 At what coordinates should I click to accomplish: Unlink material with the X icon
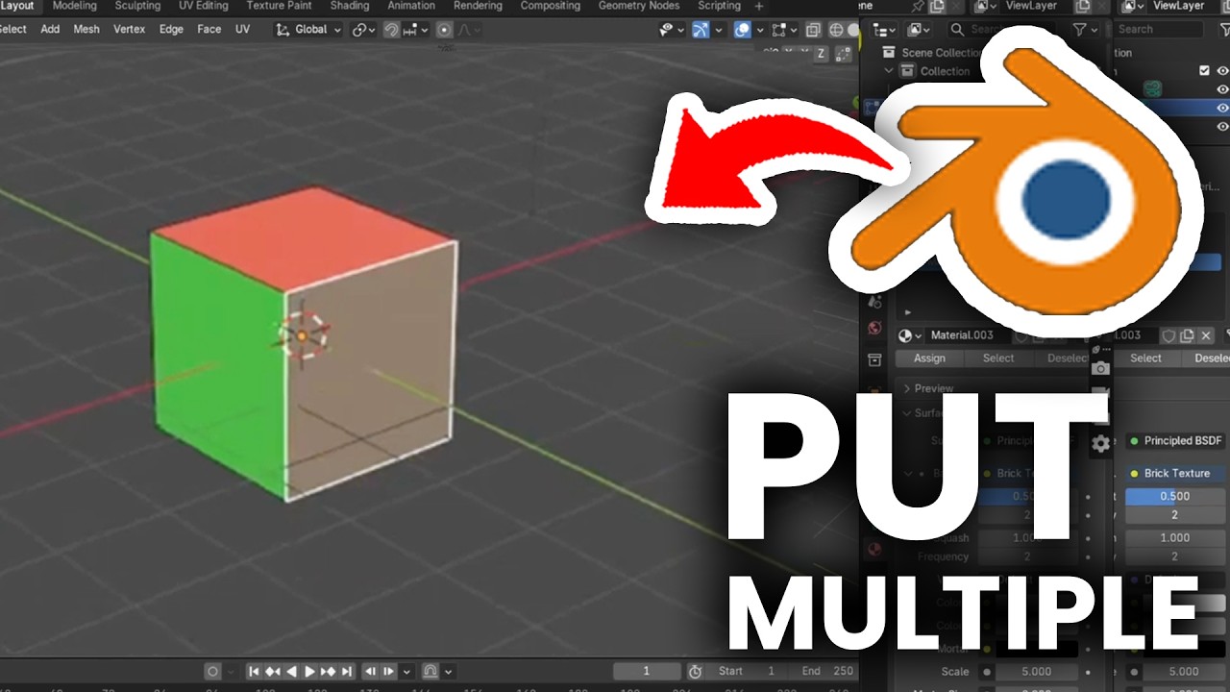(x=1207, y=335)
